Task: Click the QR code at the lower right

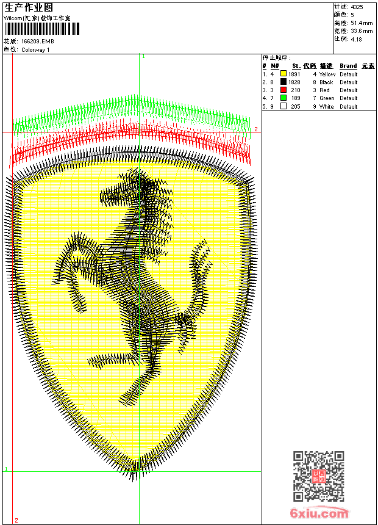Action: pos(318,476)
